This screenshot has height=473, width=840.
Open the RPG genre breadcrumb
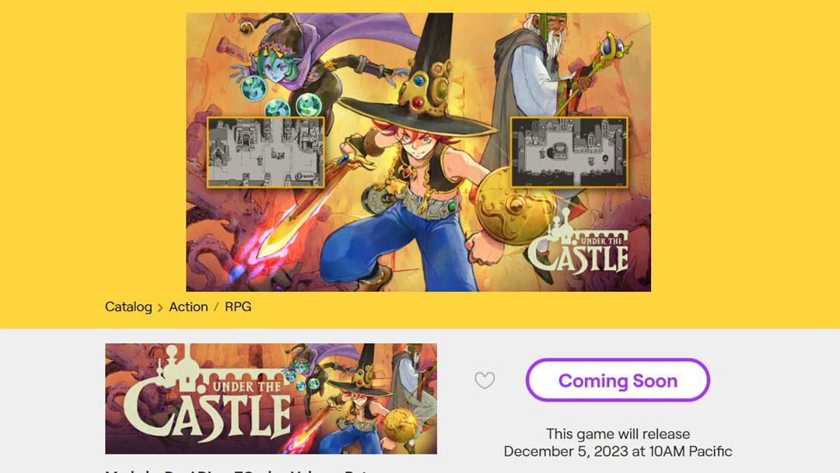tap(238, 307)
